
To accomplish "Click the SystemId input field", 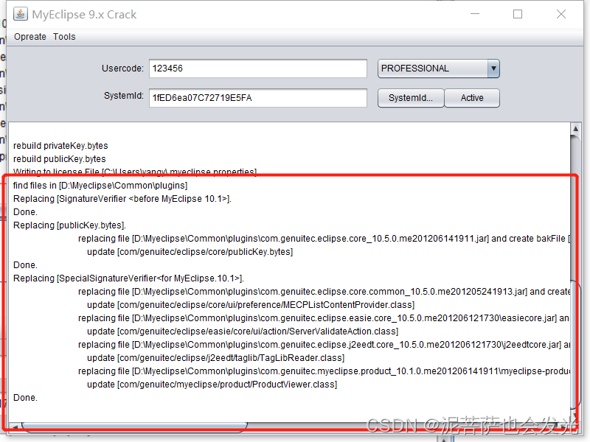I will 257,98.
